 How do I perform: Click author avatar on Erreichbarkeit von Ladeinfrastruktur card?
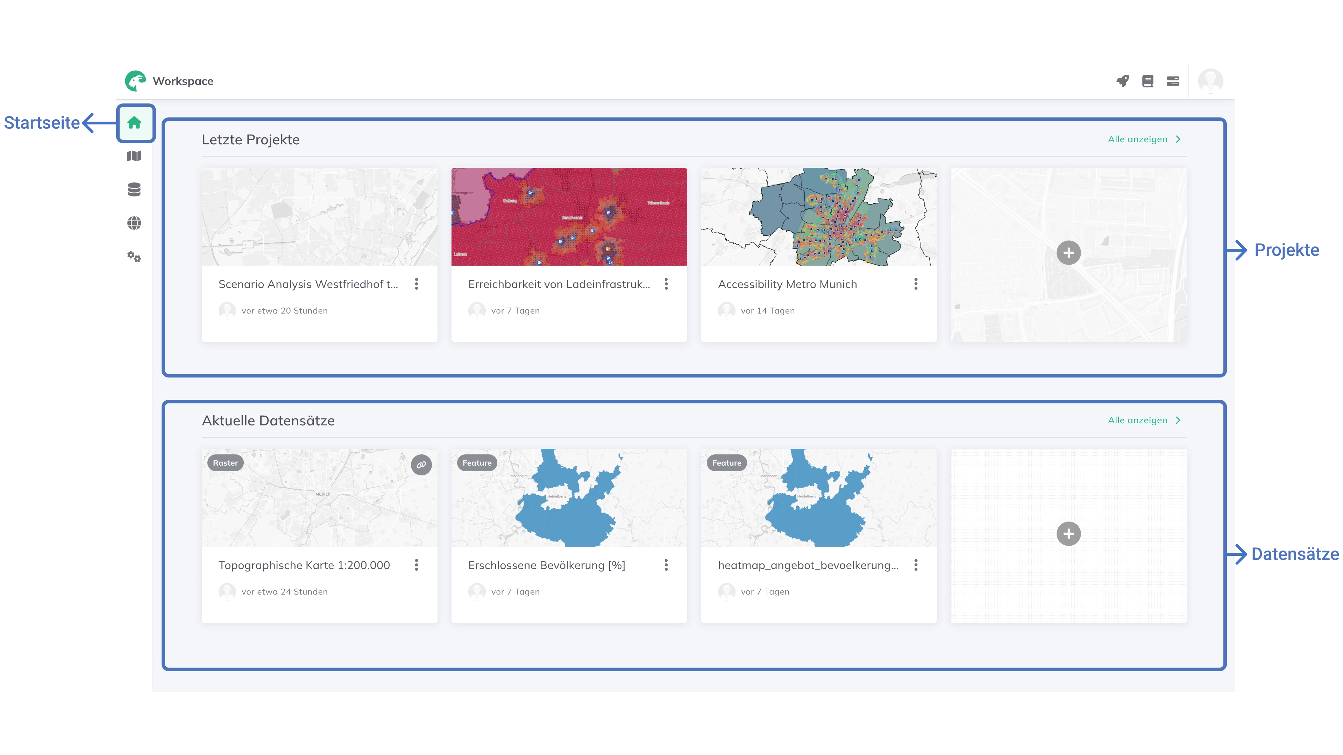tap(477, 310)
